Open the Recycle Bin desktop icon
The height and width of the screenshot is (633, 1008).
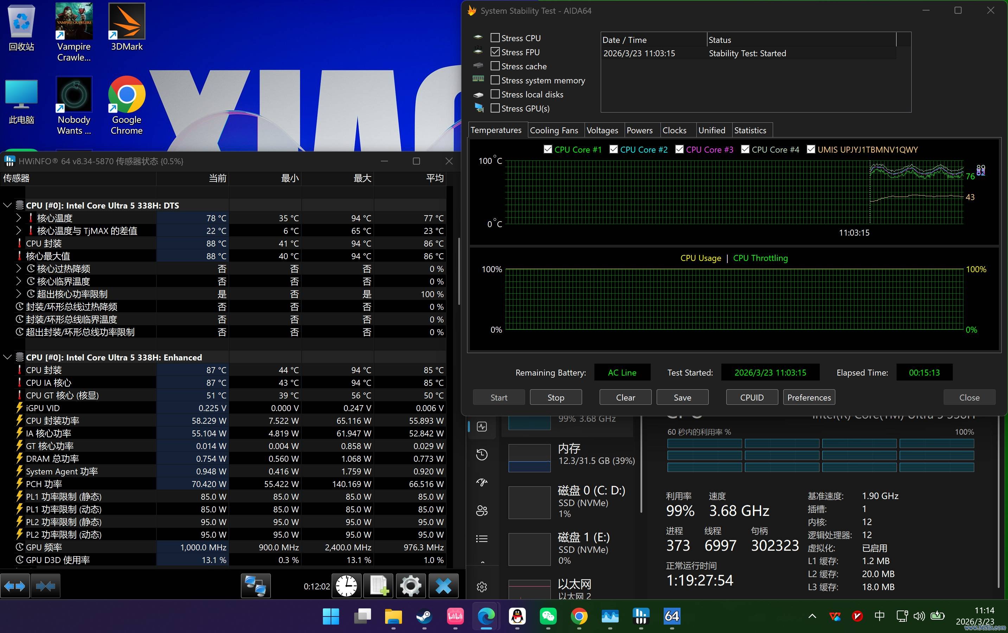tap(21, 28)
